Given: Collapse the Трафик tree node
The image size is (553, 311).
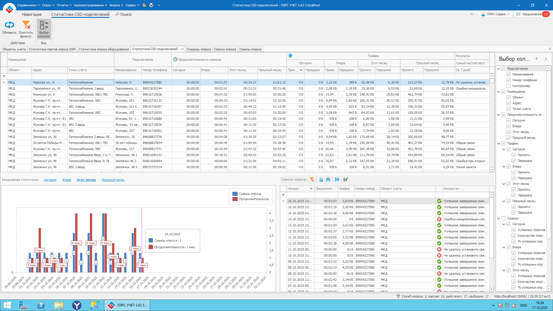Looking at the screenshot, I should coord(499,143).
